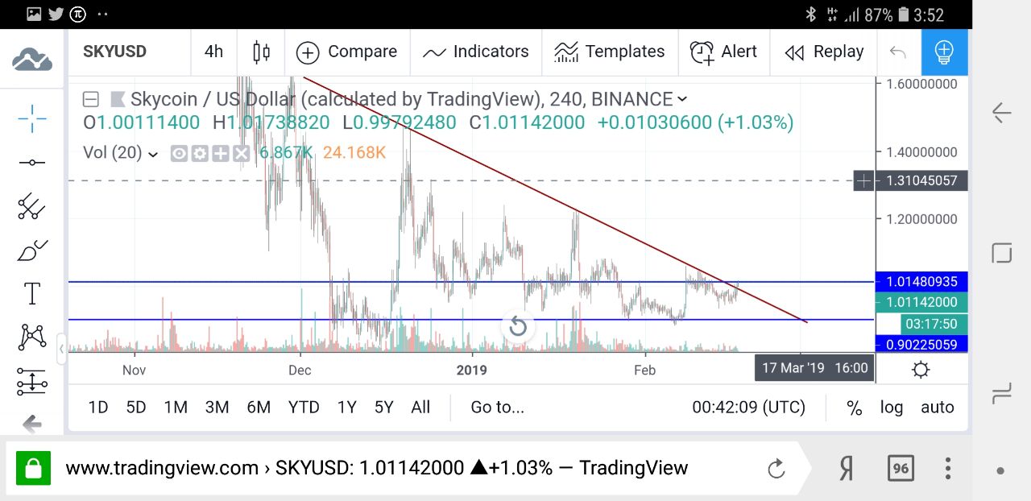Select the crosshair cursor tool
The width and height of the screenshot is (1031, 501).
click(x=32, y=119)
